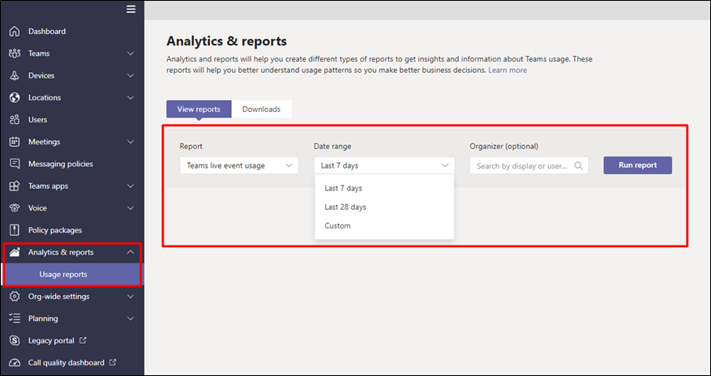
Task: Click the Call quality dashboard gauge icon
Action: click(15, 363)
